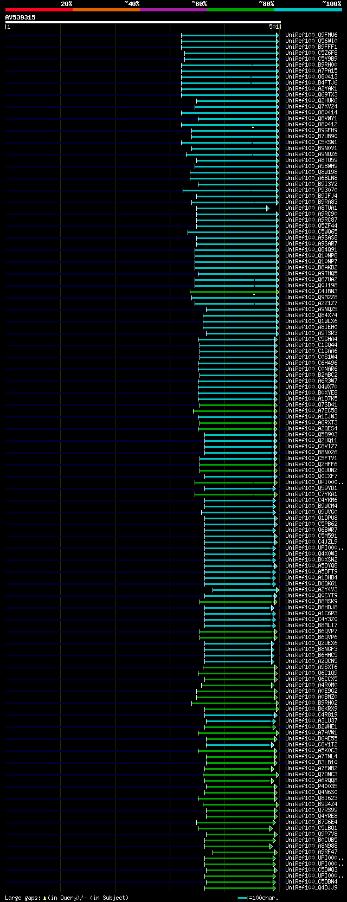Select the UniRef100_C5PB62 label
This screenshot has width=347, height=902.
point(311,524)
